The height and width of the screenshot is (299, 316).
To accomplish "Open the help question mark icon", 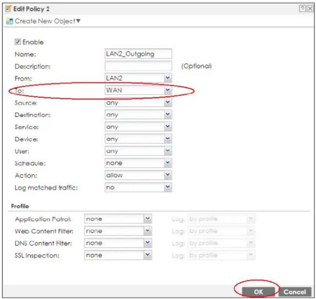I will pyautogui.click(x=302, y=9).
